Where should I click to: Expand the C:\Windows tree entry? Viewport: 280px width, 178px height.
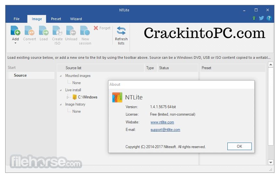coord(68,97)
